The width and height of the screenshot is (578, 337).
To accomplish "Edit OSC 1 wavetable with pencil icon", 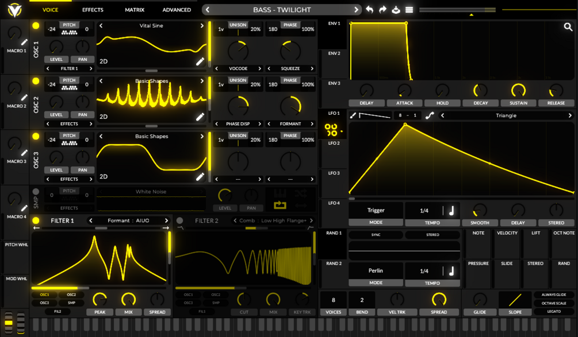I will [x=200, y=61].
